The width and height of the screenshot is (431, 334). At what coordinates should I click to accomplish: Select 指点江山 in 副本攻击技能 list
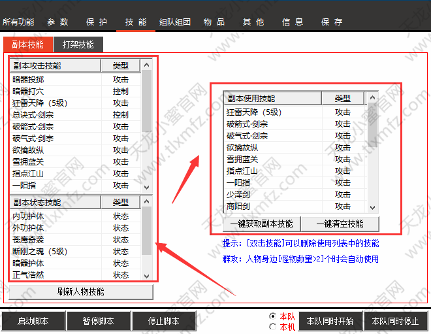[x=75, y=174]
